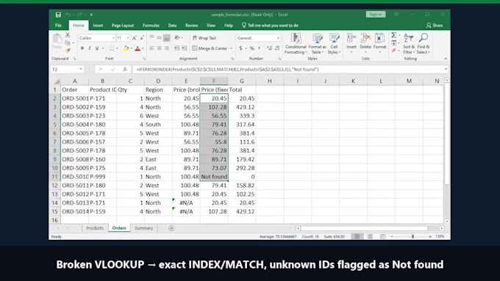This screenshot has height=281, width=500.
Task: Click the Paste clipboard icon
Action: coord(57,39)
